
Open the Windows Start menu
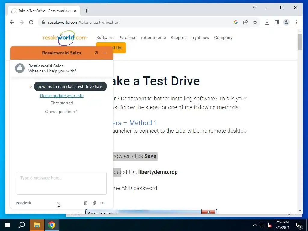click(7, 225)
